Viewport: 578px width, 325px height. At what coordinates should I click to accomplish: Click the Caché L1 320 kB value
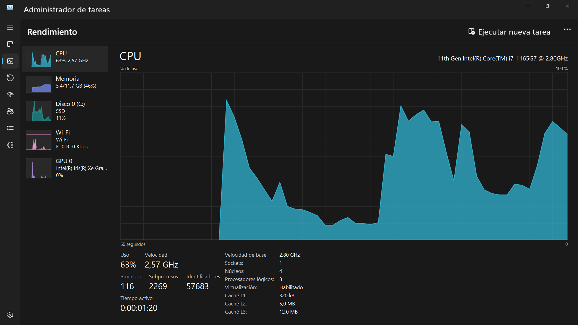coord(287,296)
